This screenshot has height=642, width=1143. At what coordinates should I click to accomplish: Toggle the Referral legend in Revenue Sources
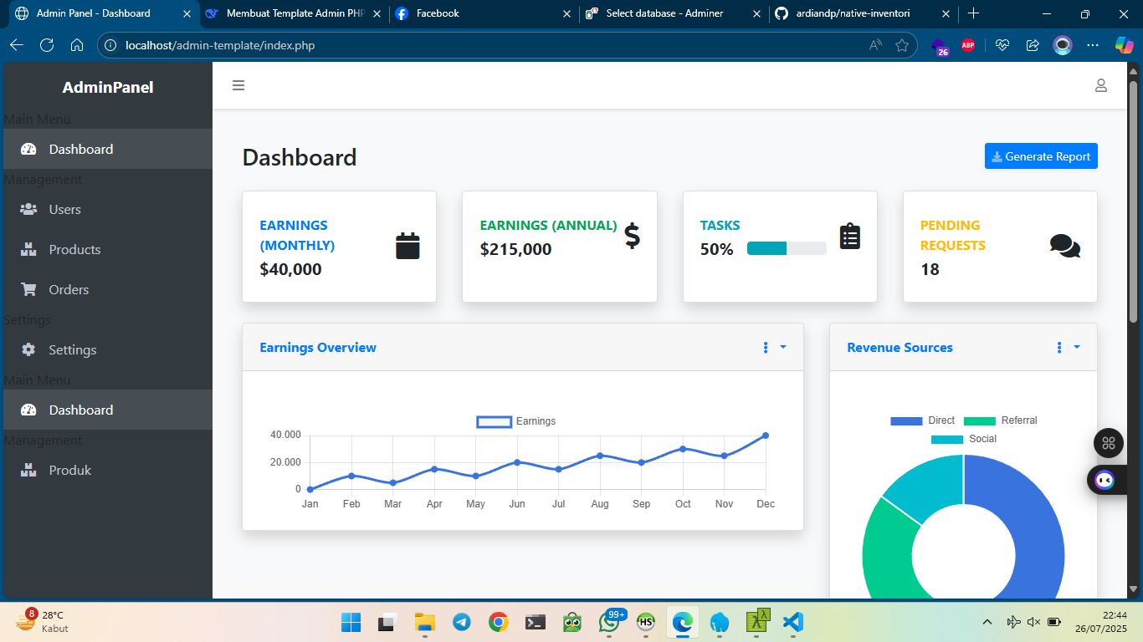(1001, 420)
